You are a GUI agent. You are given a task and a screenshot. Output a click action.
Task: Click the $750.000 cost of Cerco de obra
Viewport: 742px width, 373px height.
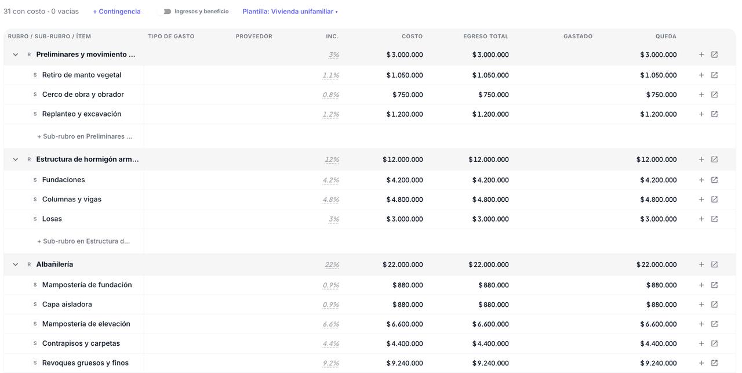[408, 95]
